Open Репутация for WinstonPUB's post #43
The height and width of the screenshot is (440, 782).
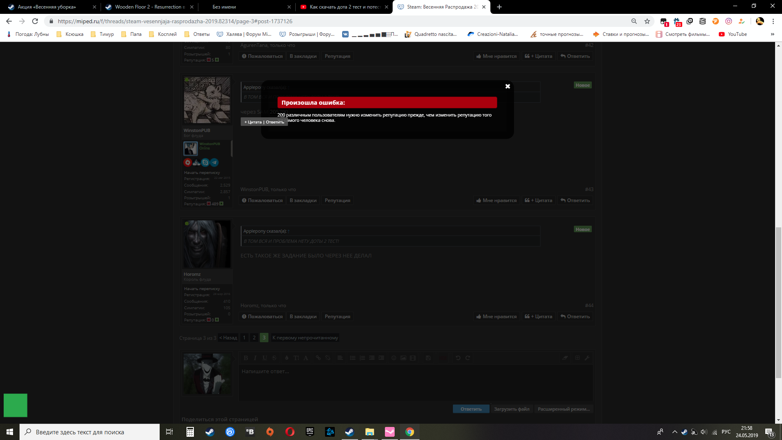[337, 200]
